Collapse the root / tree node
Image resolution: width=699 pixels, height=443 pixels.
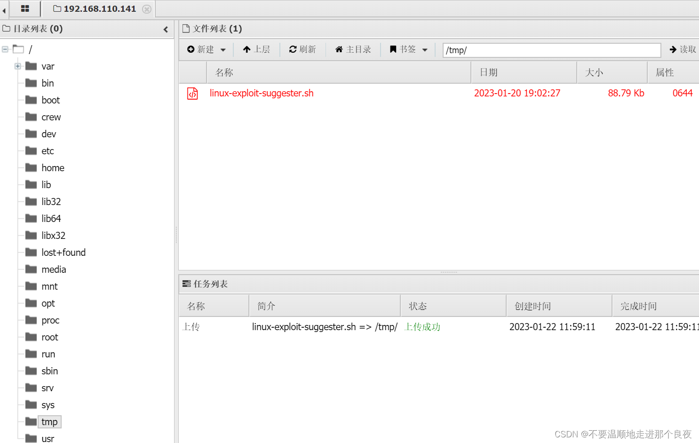coord(5,49)
